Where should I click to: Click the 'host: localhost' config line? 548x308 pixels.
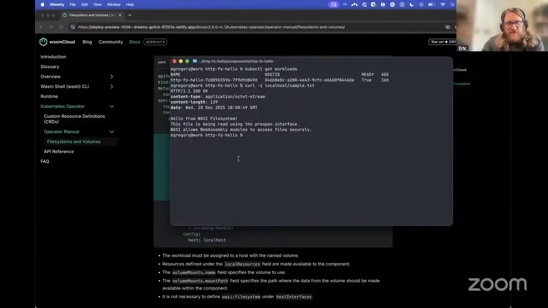(207, 240)
